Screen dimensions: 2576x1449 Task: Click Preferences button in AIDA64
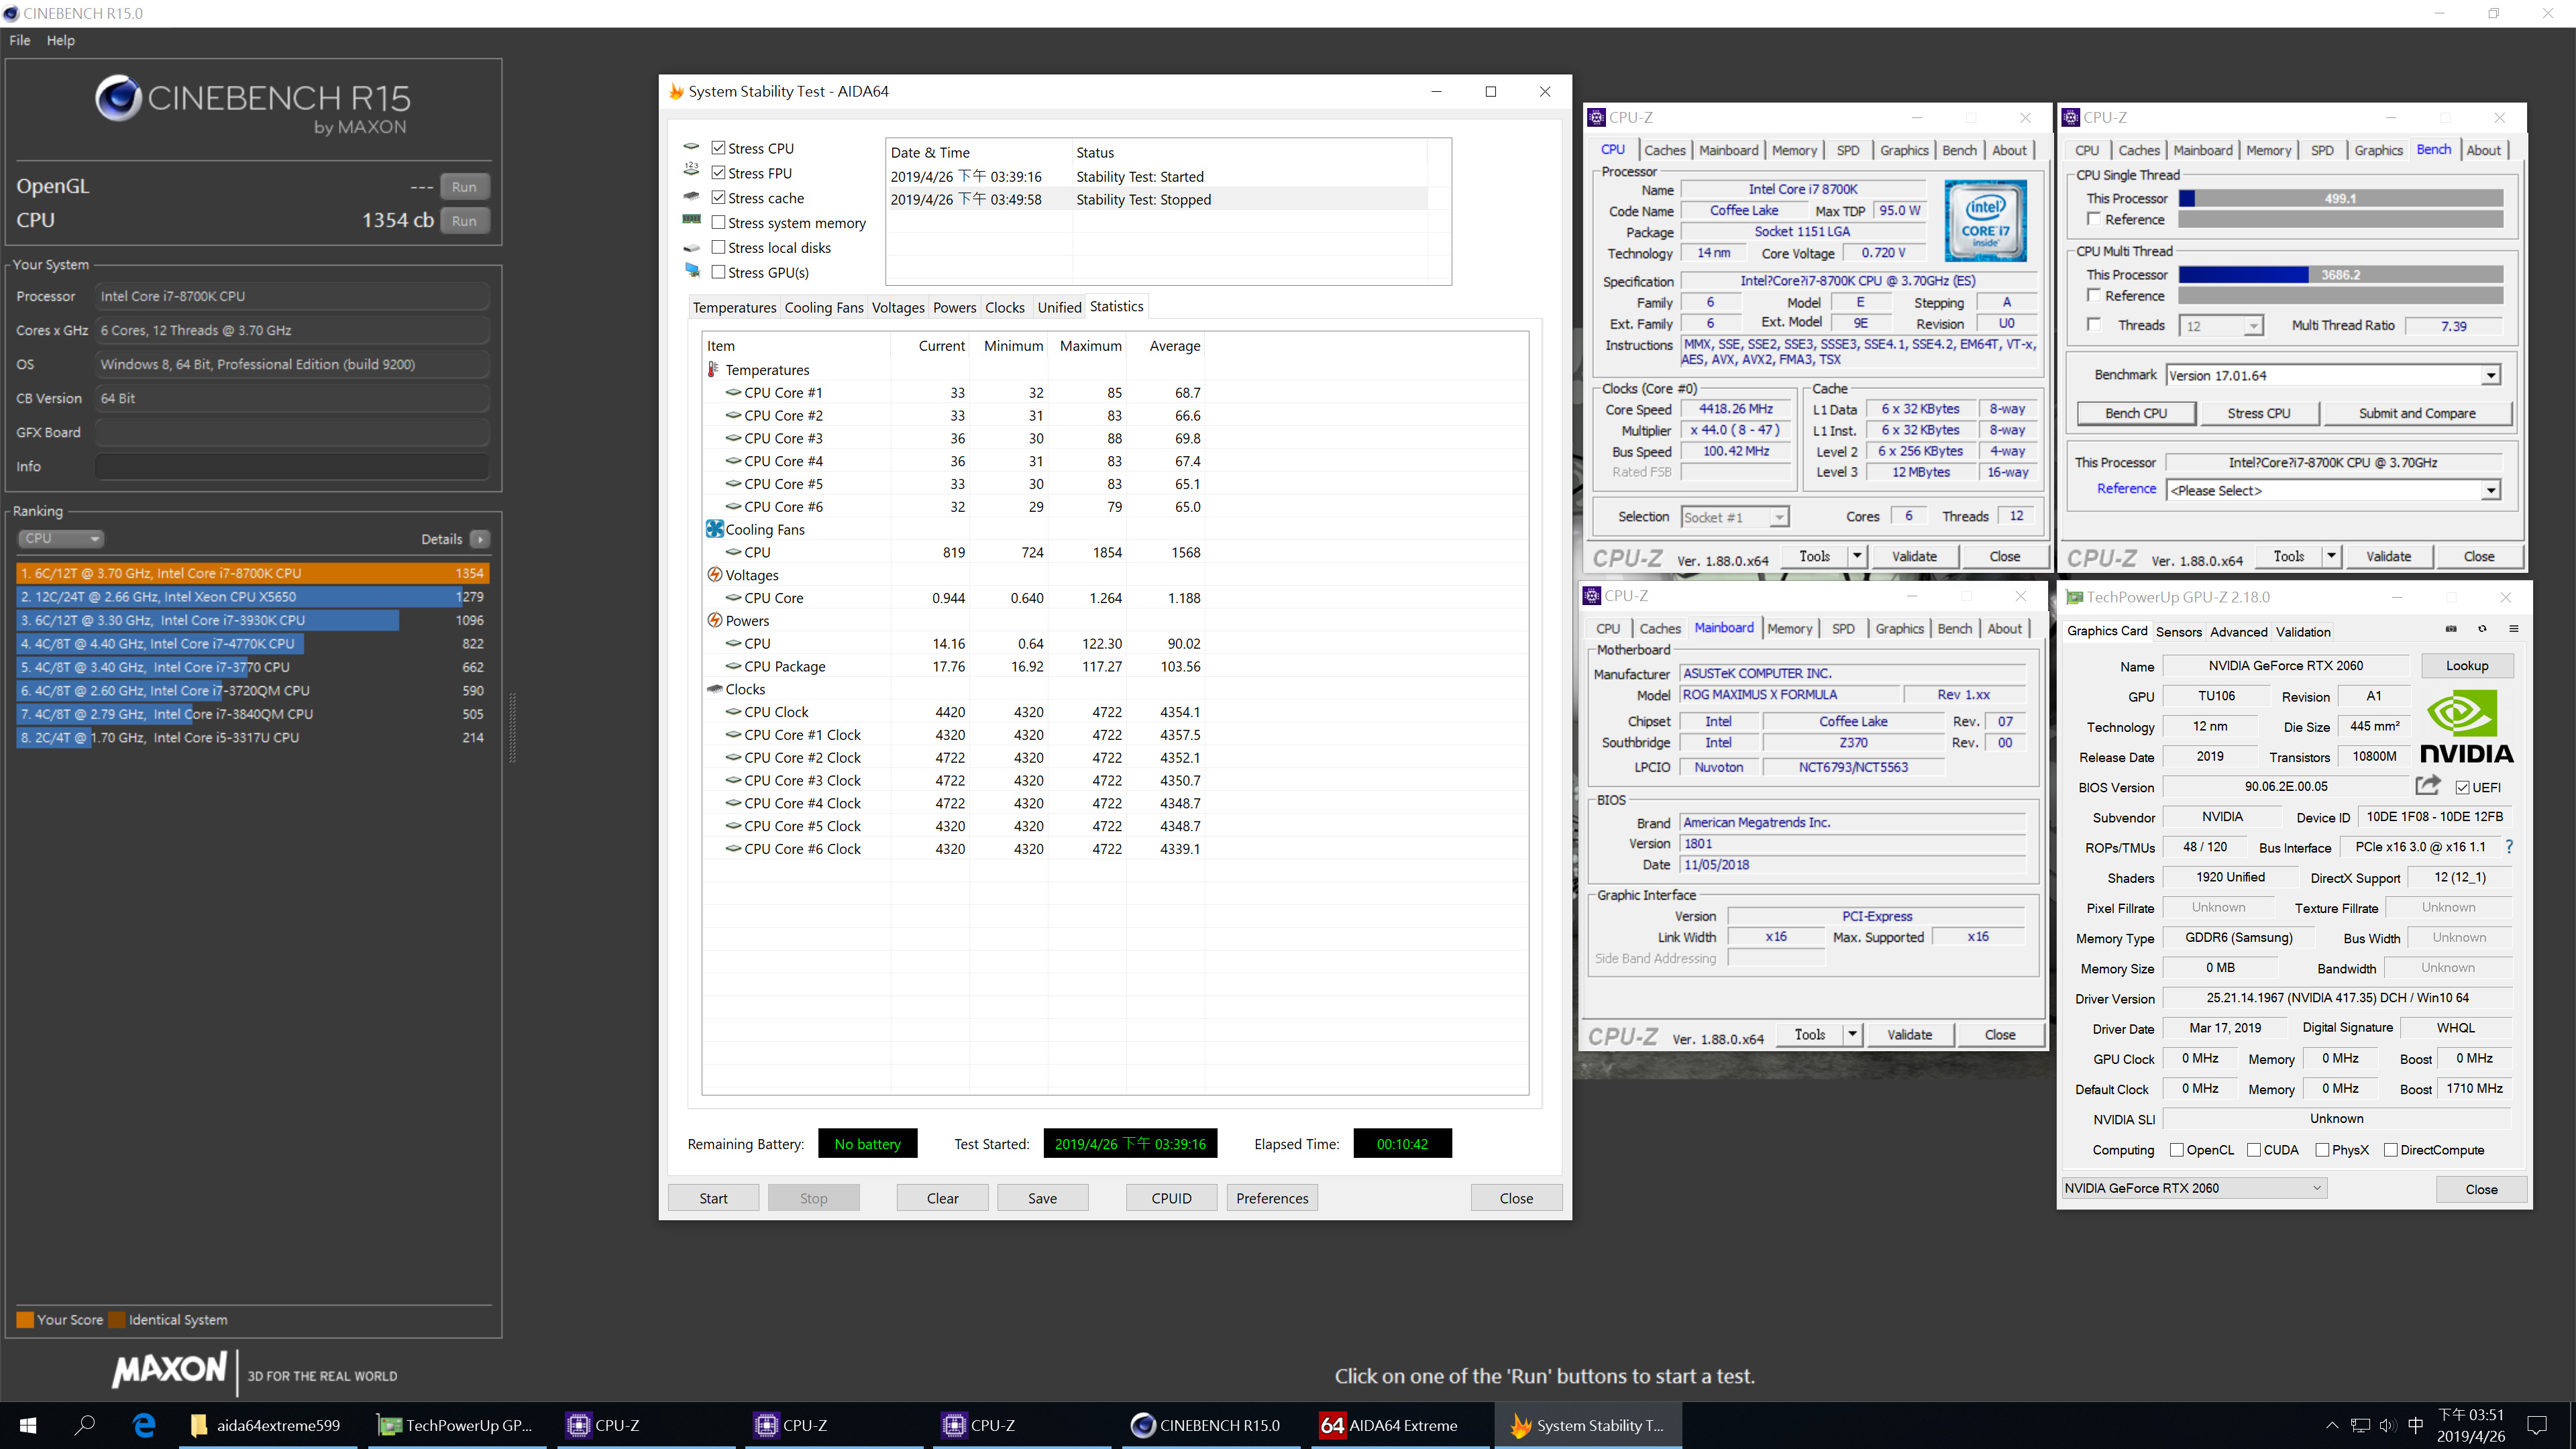1272,1198
